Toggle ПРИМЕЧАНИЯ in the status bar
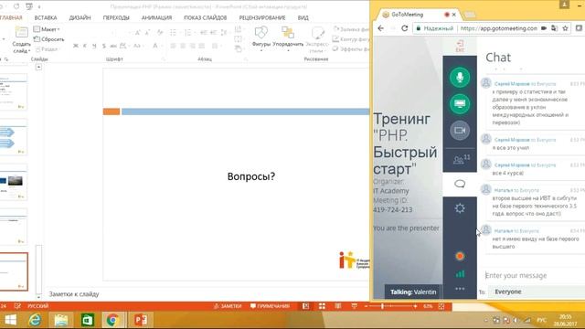 pos(271,306)
